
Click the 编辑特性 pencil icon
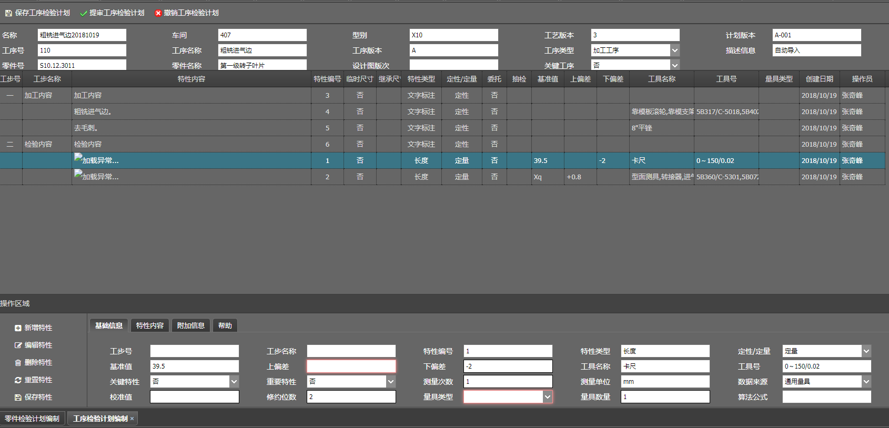[18, 345]
